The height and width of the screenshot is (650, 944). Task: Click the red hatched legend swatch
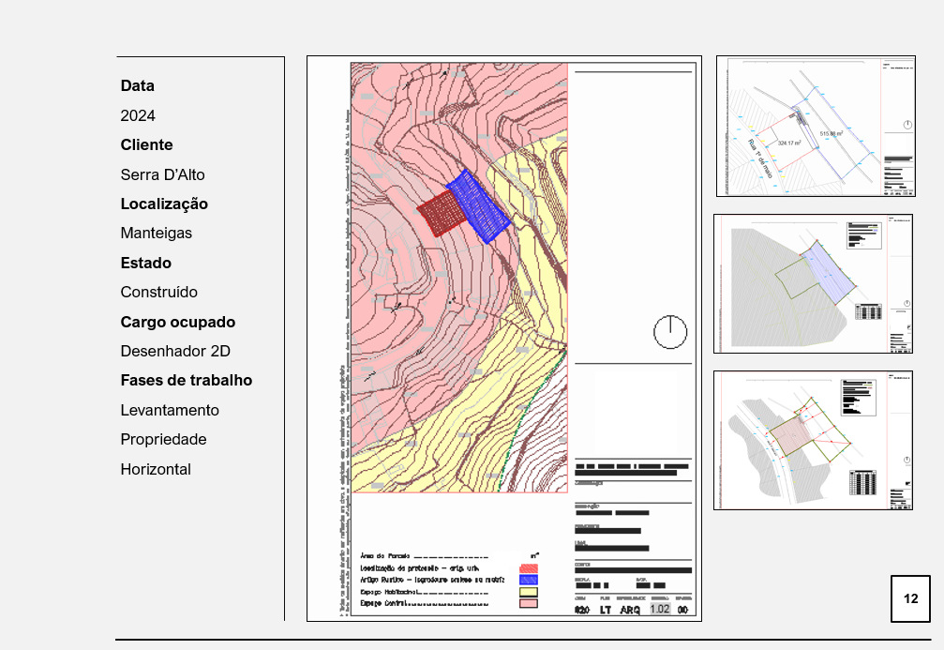[x=529, y=568]
